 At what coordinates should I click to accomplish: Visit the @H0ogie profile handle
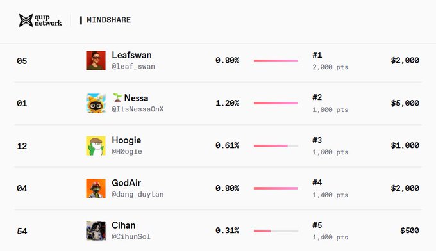pos(127,152)
